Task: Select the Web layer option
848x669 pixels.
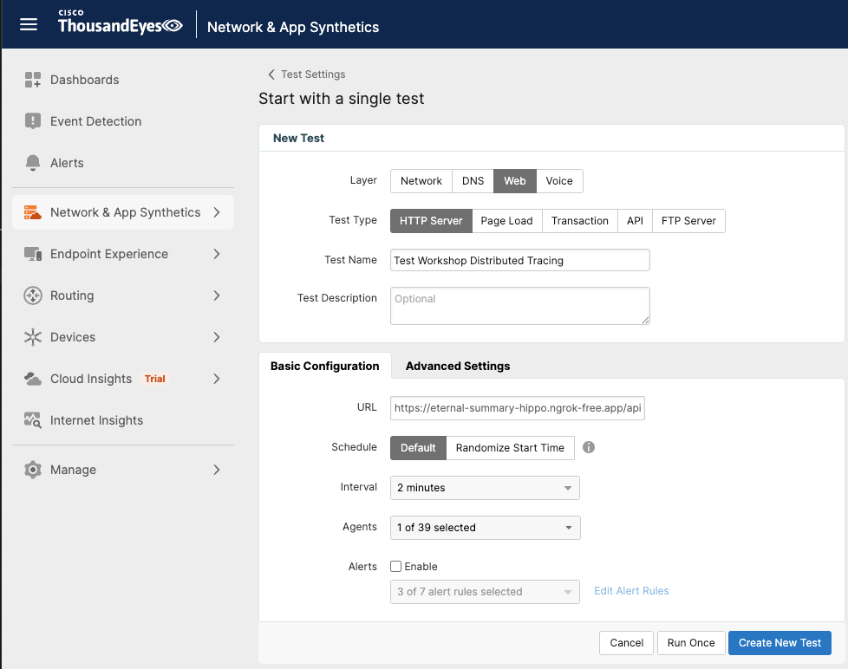Action: click(515, 181)
